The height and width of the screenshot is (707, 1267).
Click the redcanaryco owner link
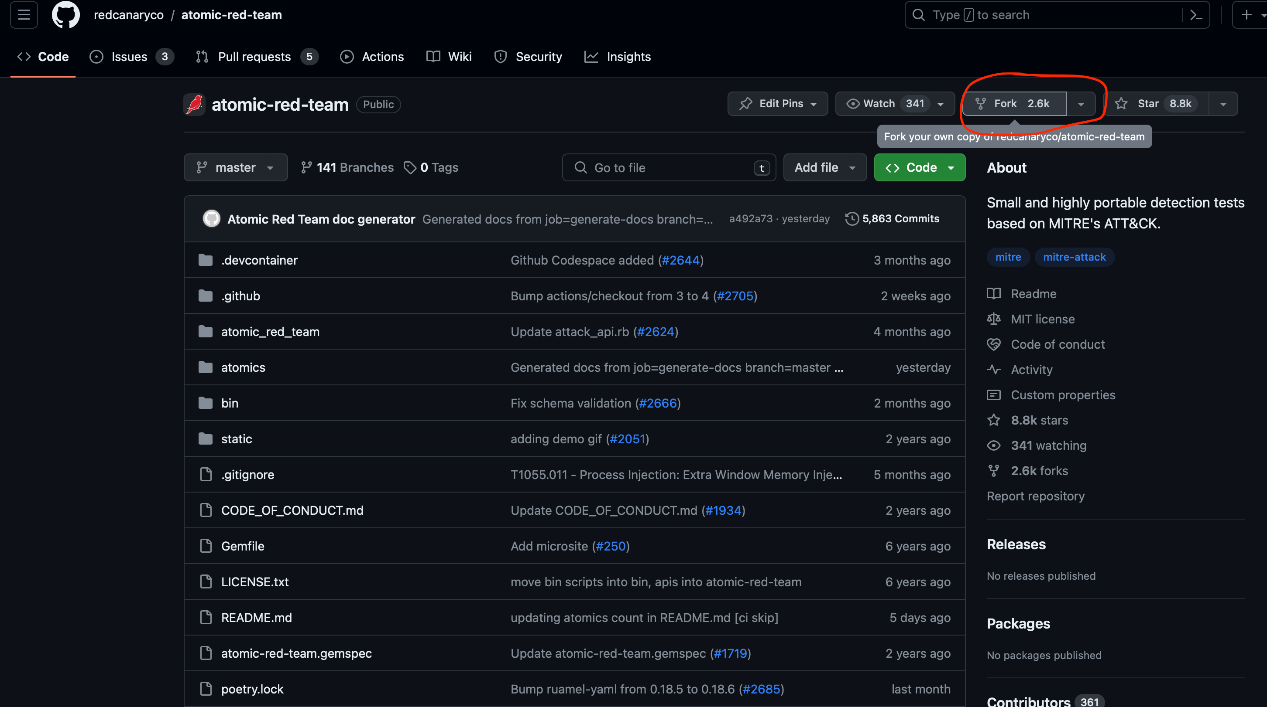pyautogui.click(x=128, y=15)
